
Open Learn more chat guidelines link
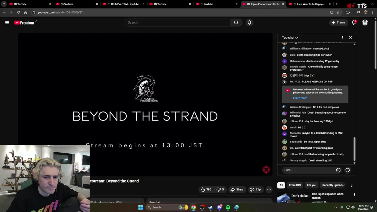300,98
